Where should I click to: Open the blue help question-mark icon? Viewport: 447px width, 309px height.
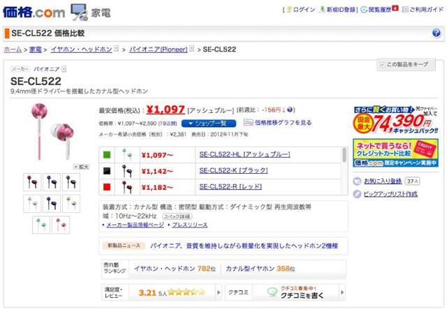tap(436, 33)
